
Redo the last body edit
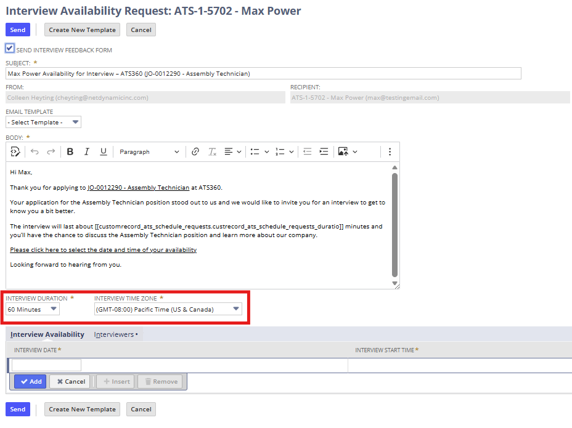click(x=51, y=151)
